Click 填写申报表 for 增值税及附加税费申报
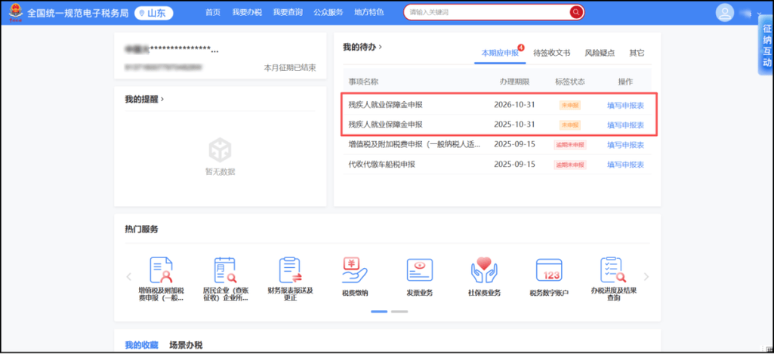This screenshot has height=354, width=774. (625, 145)
